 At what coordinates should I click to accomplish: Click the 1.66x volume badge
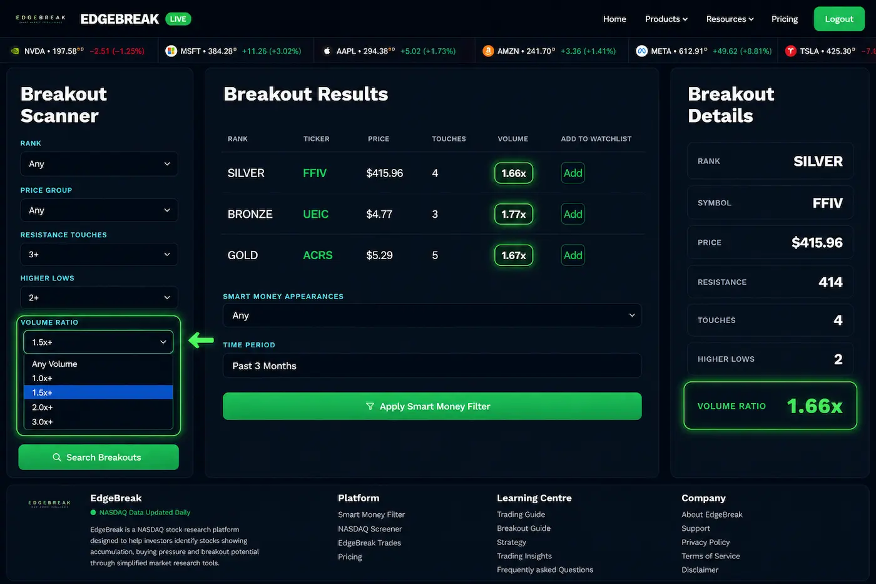pos(514,173)
